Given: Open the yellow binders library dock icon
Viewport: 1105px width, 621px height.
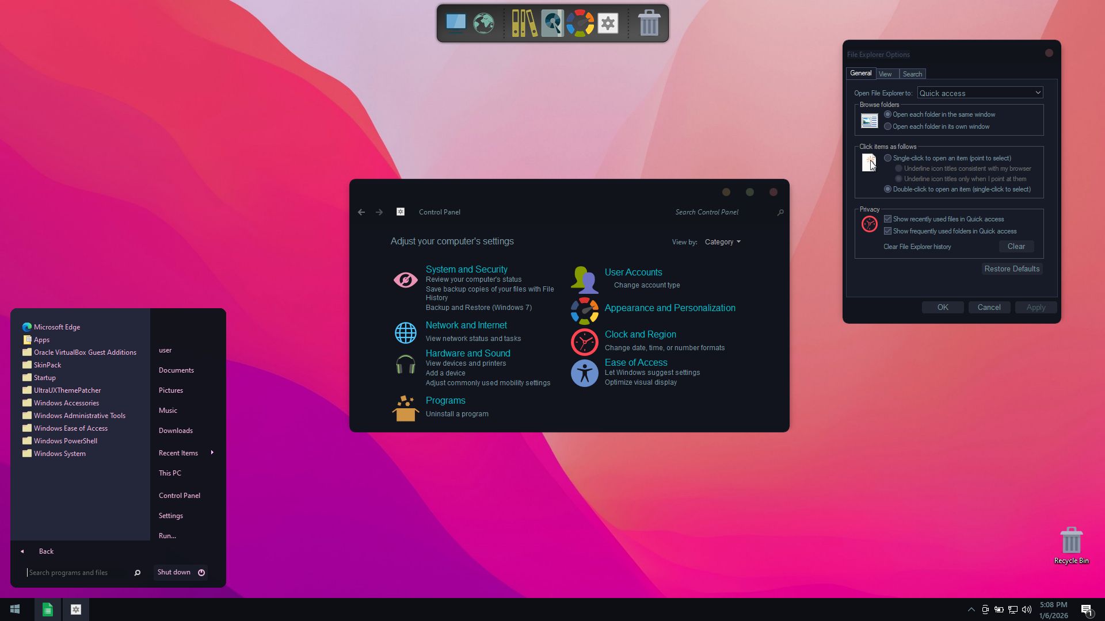Looking at the screenshot, I should coord(524,24).
